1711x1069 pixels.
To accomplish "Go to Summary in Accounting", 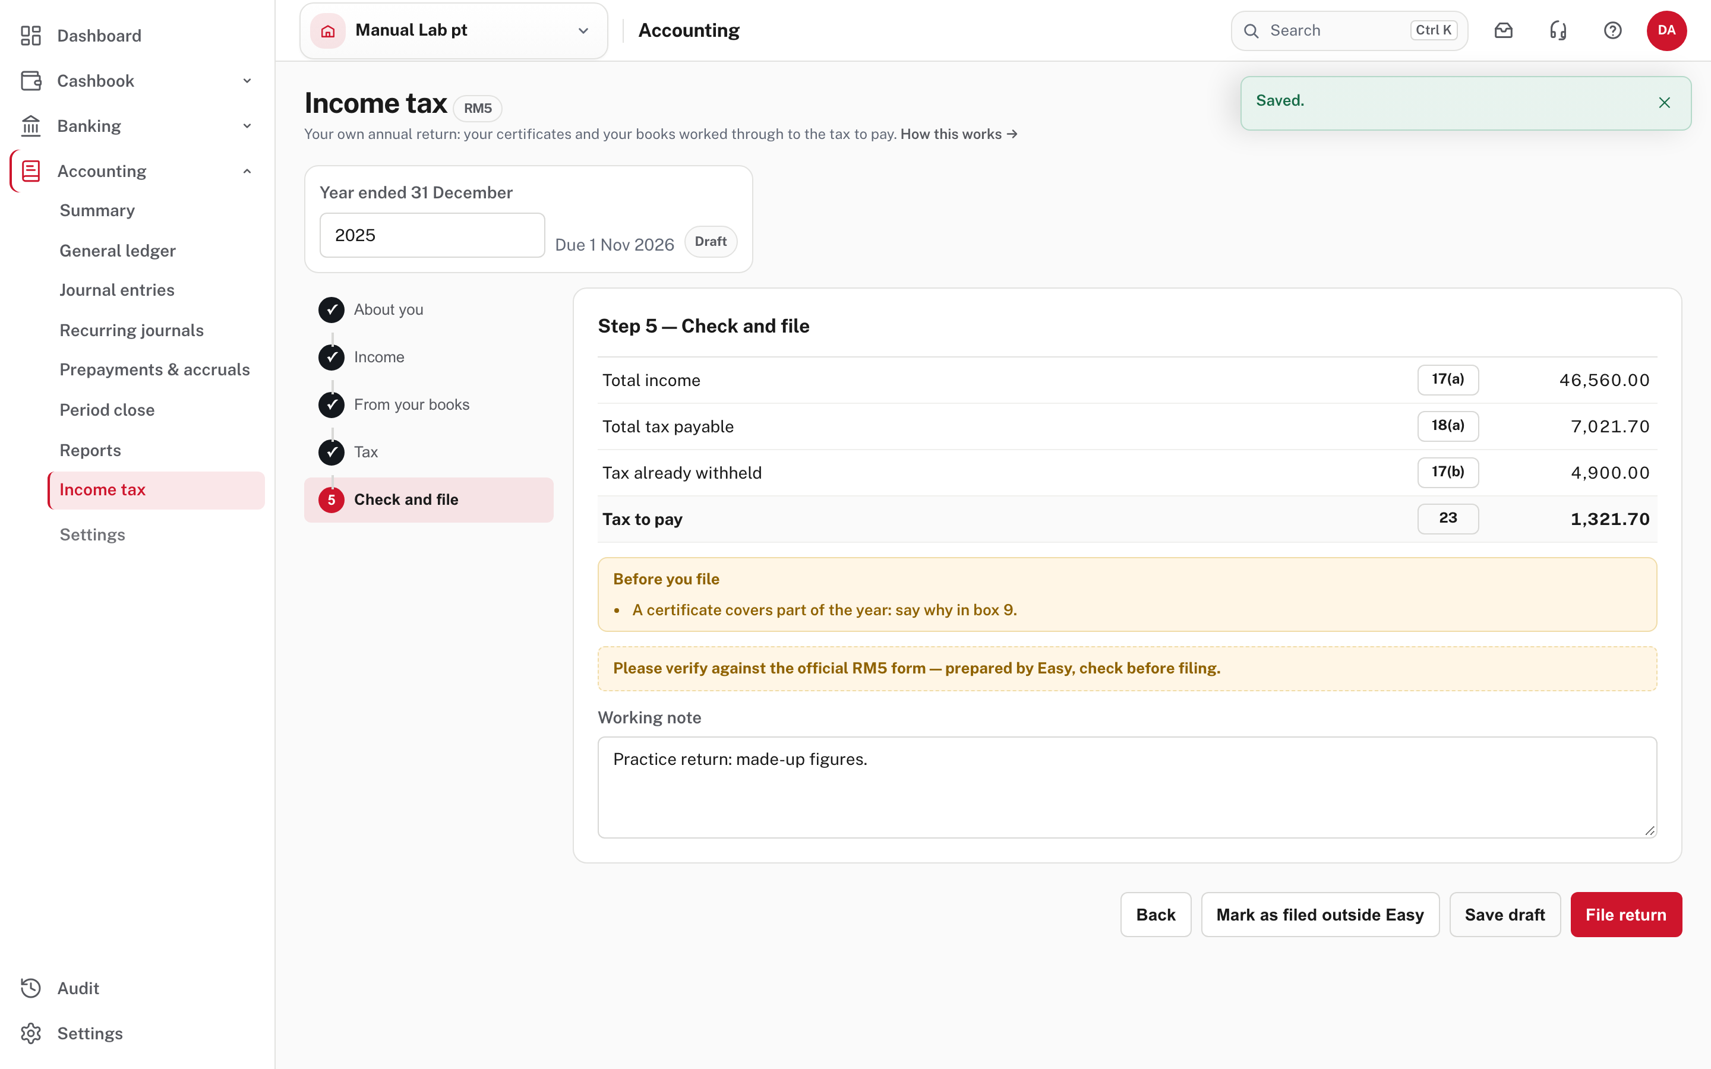I will [x=97, y=211].
